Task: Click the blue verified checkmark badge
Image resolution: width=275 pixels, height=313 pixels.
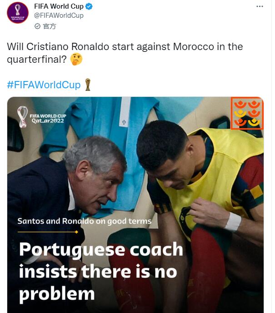Action: click(x=89, y=6)
